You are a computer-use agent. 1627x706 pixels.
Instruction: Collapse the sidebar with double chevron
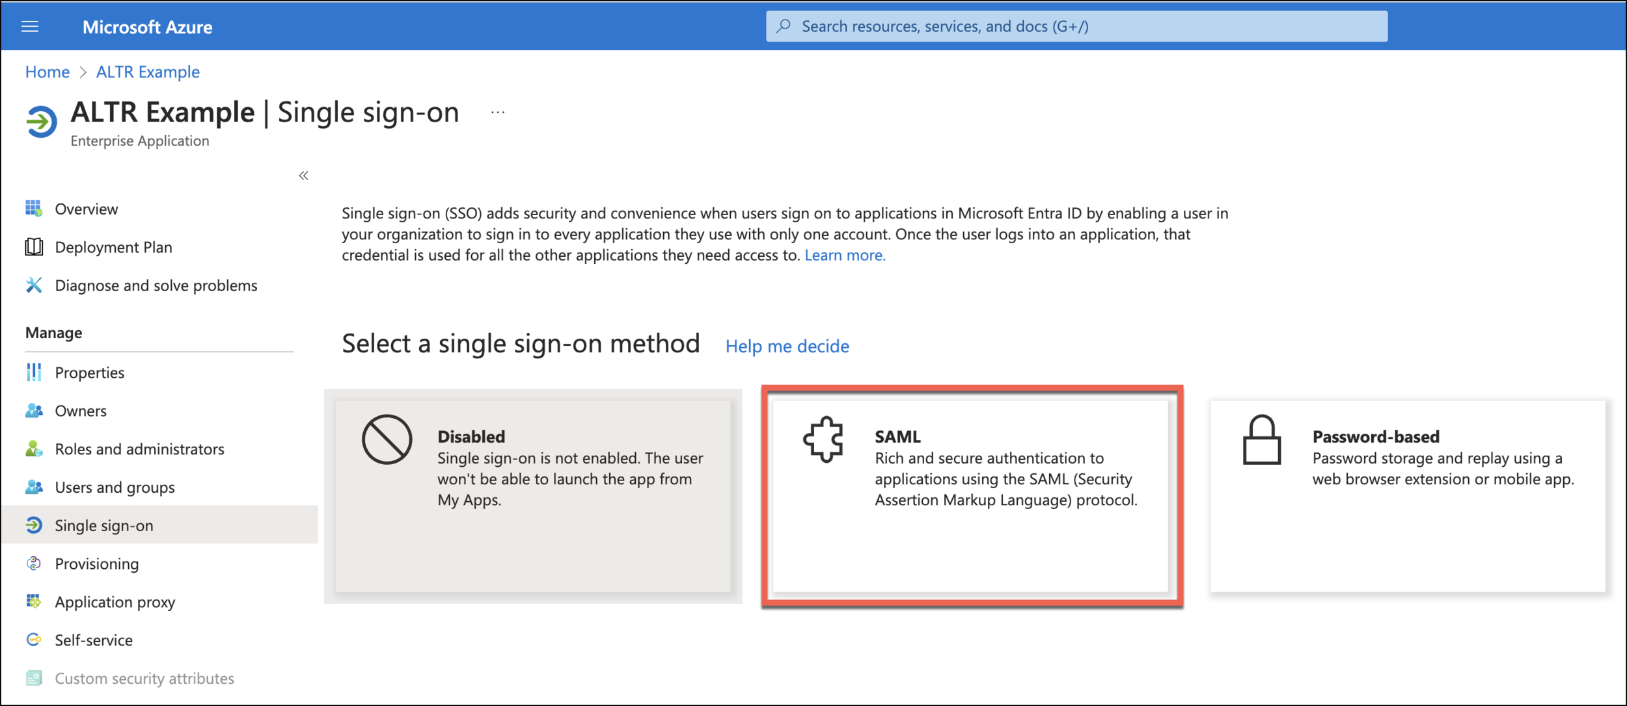[303, 176]
